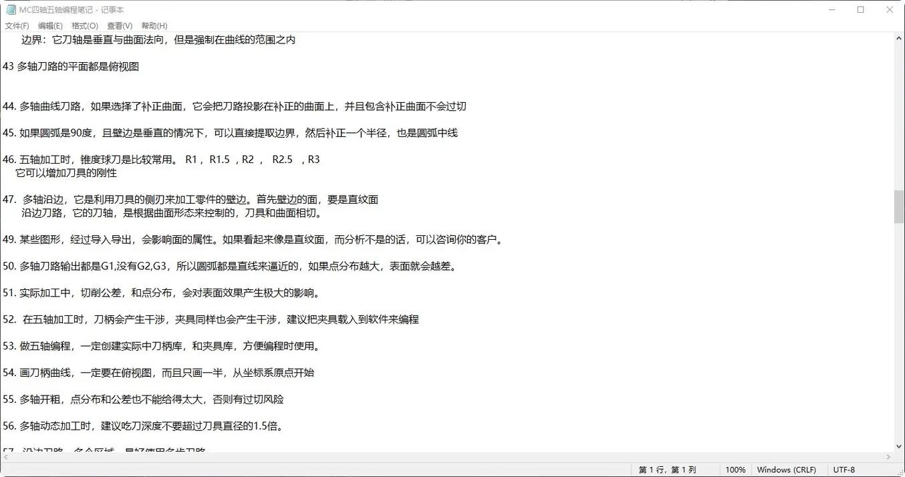Viewport: 905px width, 477px height.
Task: Open the 编辑(E) menu
Action: 50,25
